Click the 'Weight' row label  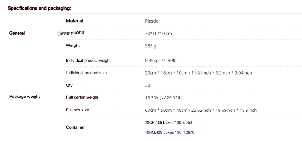click(73, 45)
